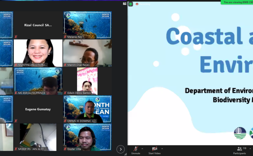Open the Participants panel
This screenshot has height=156, width=253.
click(x=240, y=150)
